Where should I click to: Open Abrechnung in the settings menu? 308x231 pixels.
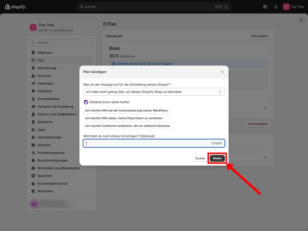(47, 68)
